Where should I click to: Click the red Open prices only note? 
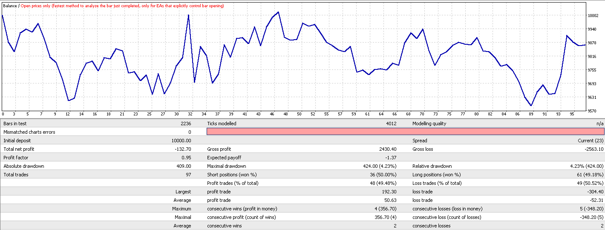[x=122, y=6]
